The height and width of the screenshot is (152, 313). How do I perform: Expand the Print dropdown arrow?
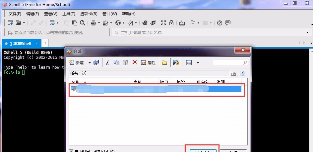pos(99,23)
